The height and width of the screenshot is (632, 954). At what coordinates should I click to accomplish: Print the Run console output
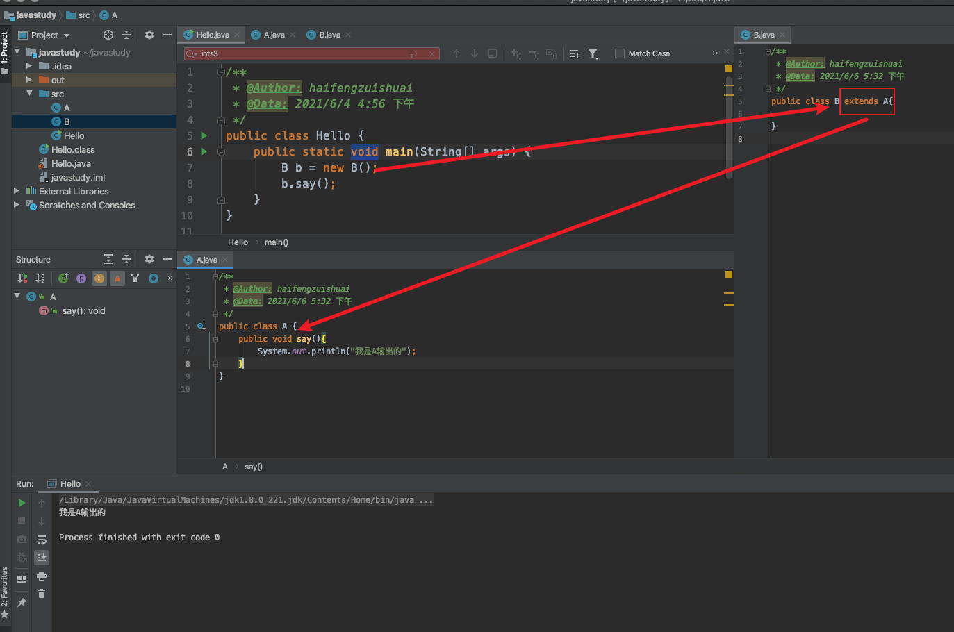pyautogui.click(x=42, y=576)
